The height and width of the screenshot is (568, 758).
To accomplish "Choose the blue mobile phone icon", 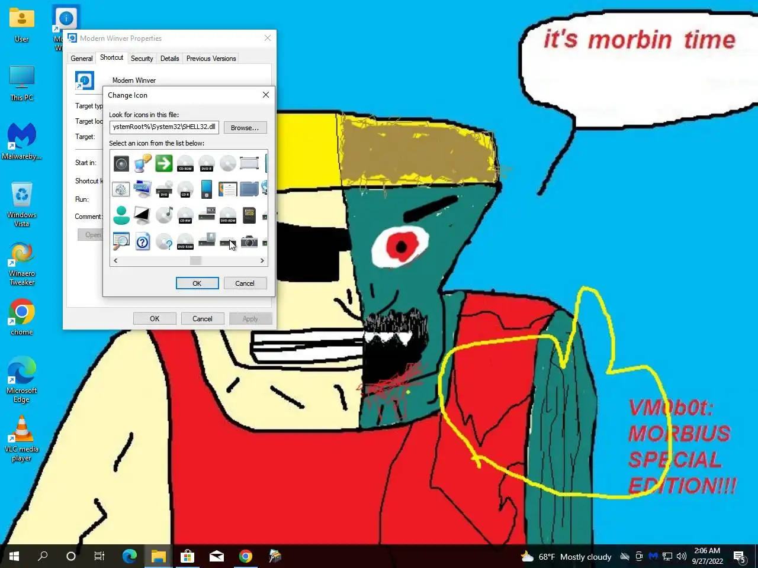I will [207, 189].
